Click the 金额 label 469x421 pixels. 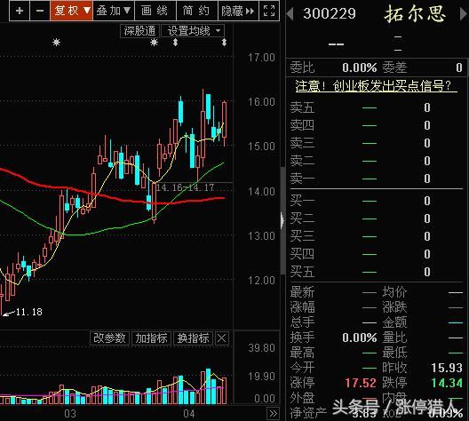tap(394, 322)
